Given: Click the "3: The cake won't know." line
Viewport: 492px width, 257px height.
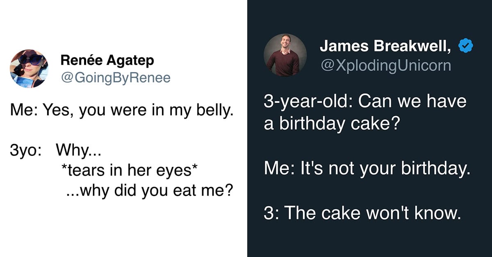Looking at the screenshot, I should pos(362,213).
